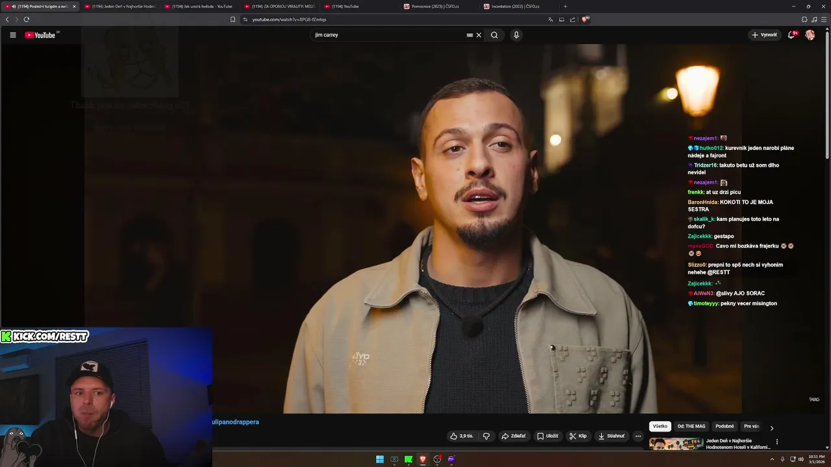Open Brave browser in taskbar
Image resolution: width=831 pixels, height=467 pixels.
[x=423, y=459]
